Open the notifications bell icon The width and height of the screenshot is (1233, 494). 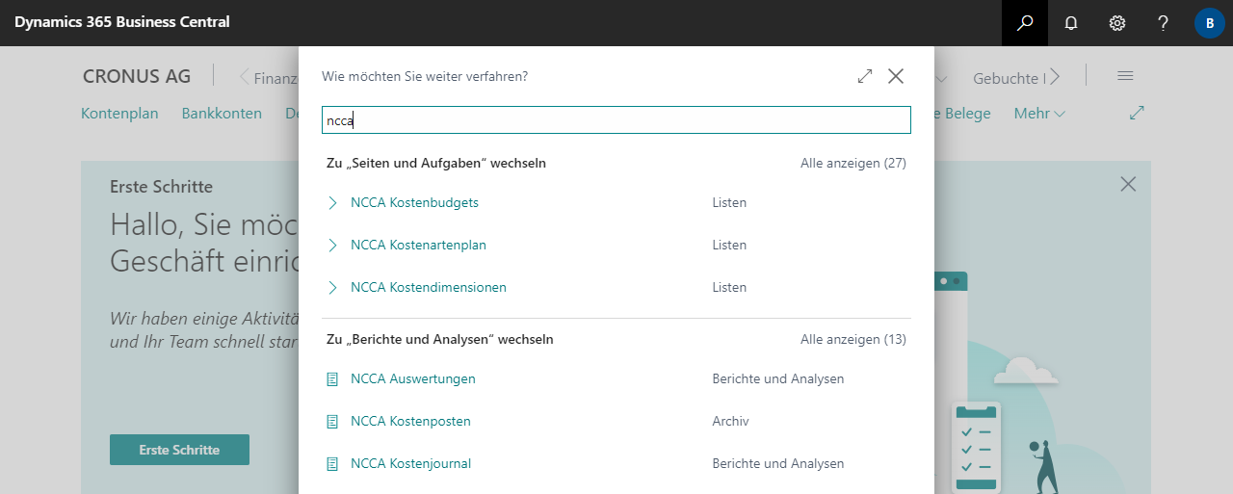pyautogui.click(x=1071, y=22)
